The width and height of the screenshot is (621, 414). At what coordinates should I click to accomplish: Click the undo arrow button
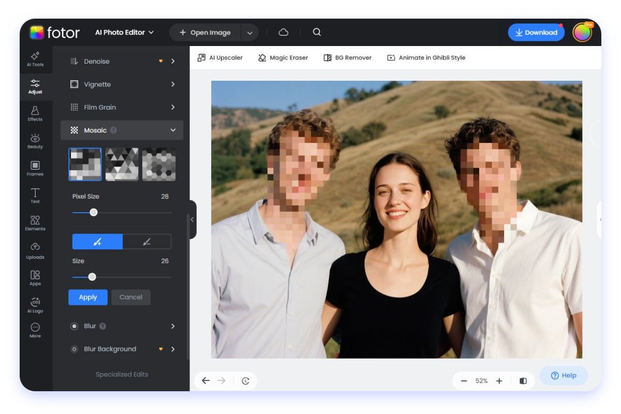click(x=205, y=381)
